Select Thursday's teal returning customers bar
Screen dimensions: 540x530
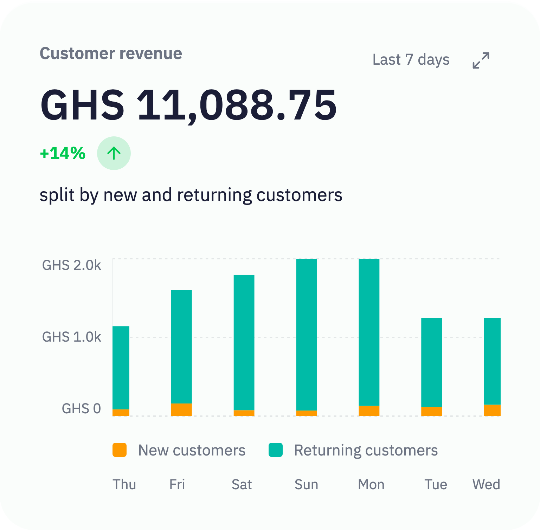click(x=121, y=368)
